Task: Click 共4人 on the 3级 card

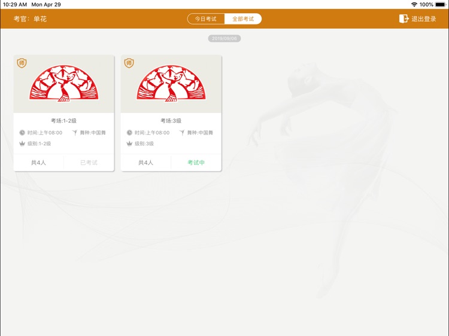Action: (x=145, y=163)
